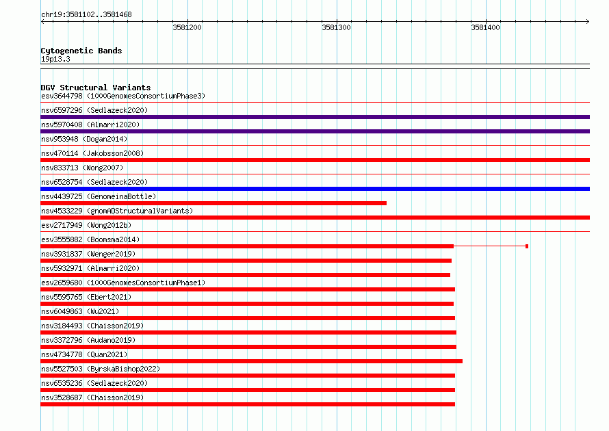Screen dimensions: 609x431
Task: Select the nsv3372796 (Audano2019) red bar
Action: (x=248, y=347)
